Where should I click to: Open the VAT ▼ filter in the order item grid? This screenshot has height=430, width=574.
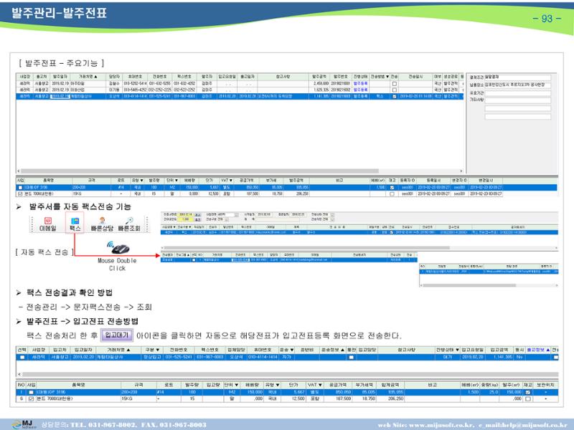pos(226,181)
